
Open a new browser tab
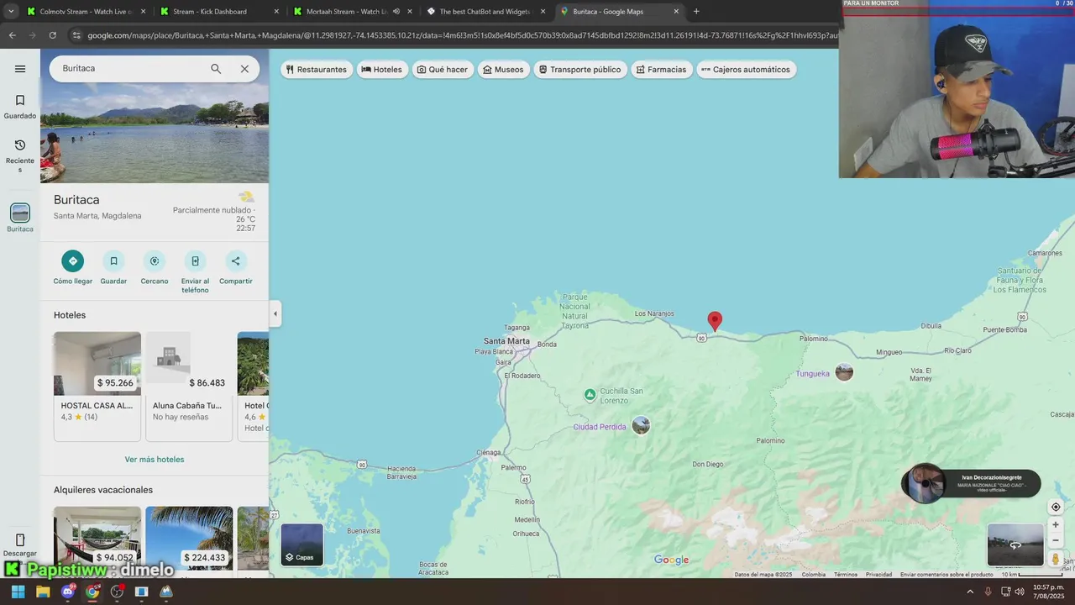(x=696, y=12)
